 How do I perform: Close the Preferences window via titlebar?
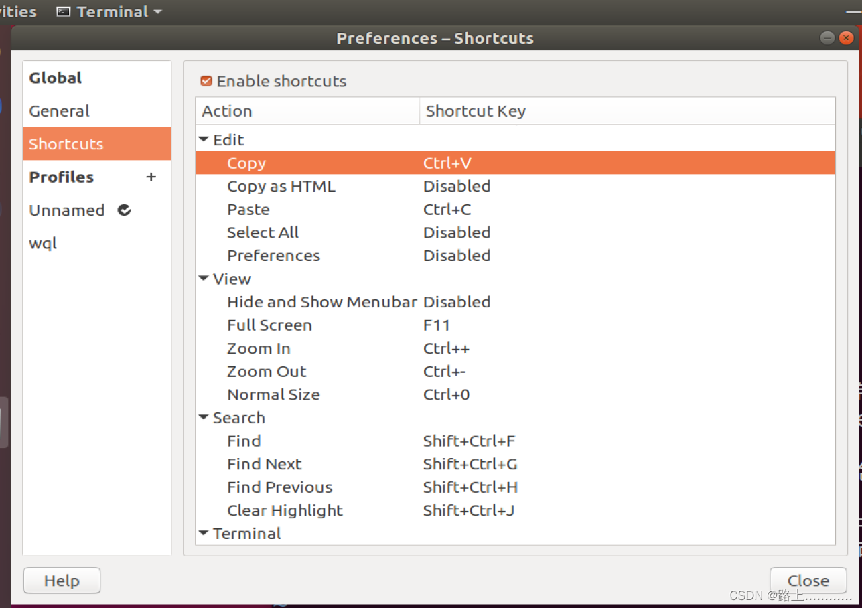(x=847, y=38)
